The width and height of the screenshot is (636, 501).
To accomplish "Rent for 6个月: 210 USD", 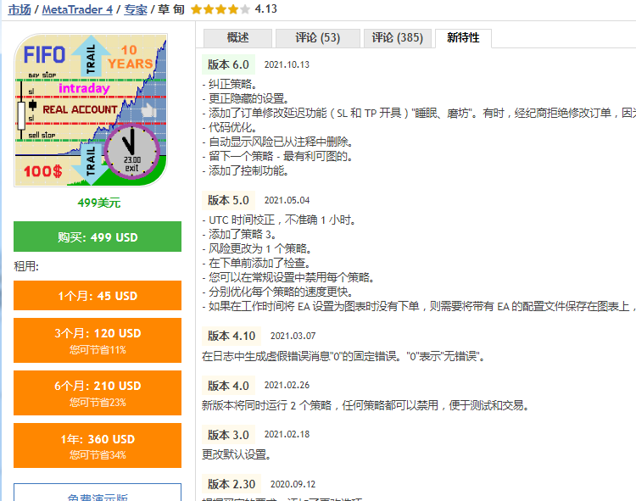I will pyautogui.click(x=98, y=392).
